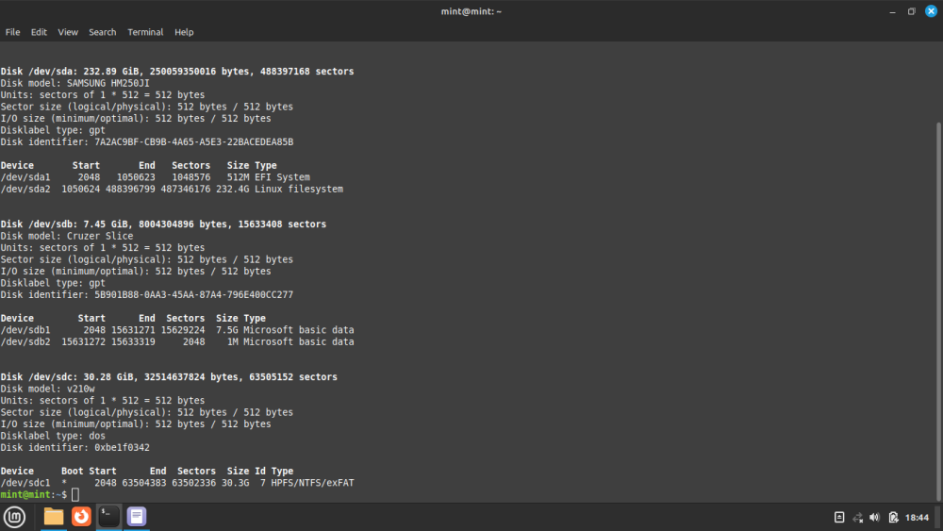The image size is (943, 531).
Task: Open Firefox from the taskbar
Action: click(x=81, y=517)
